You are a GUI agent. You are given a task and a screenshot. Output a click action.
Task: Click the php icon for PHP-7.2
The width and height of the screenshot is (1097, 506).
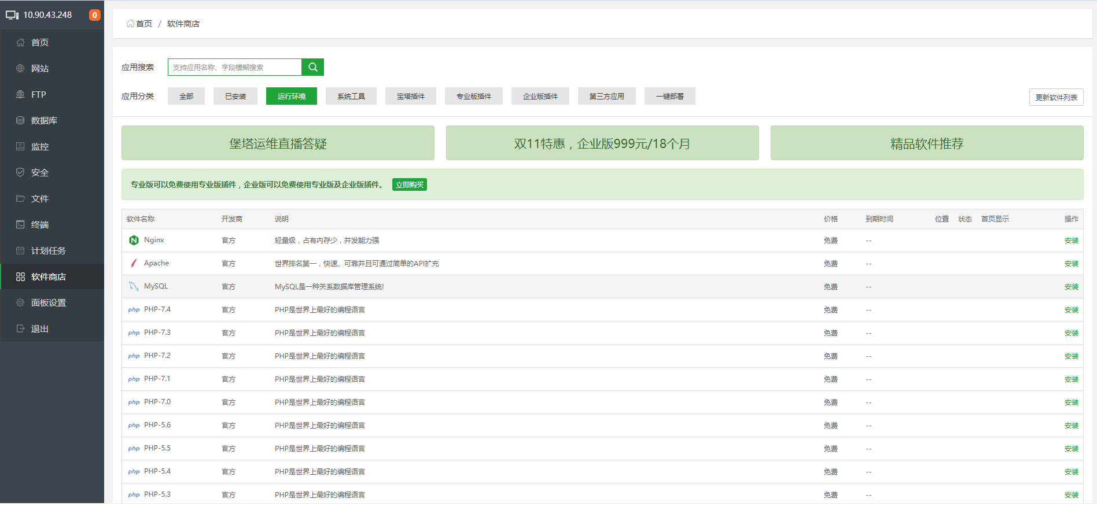point(134,356)
